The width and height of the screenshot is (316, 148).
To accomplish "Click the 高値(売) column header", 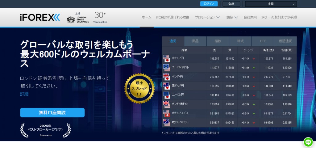I will [x=268, y=50].
